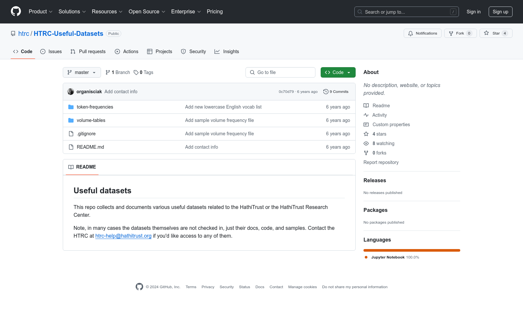Screen dimensions: 523x326
Task: Click the GitHub mark in the footer
Action: [x=139, y=287]
